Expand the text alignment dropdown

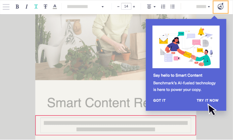(151, 7)
